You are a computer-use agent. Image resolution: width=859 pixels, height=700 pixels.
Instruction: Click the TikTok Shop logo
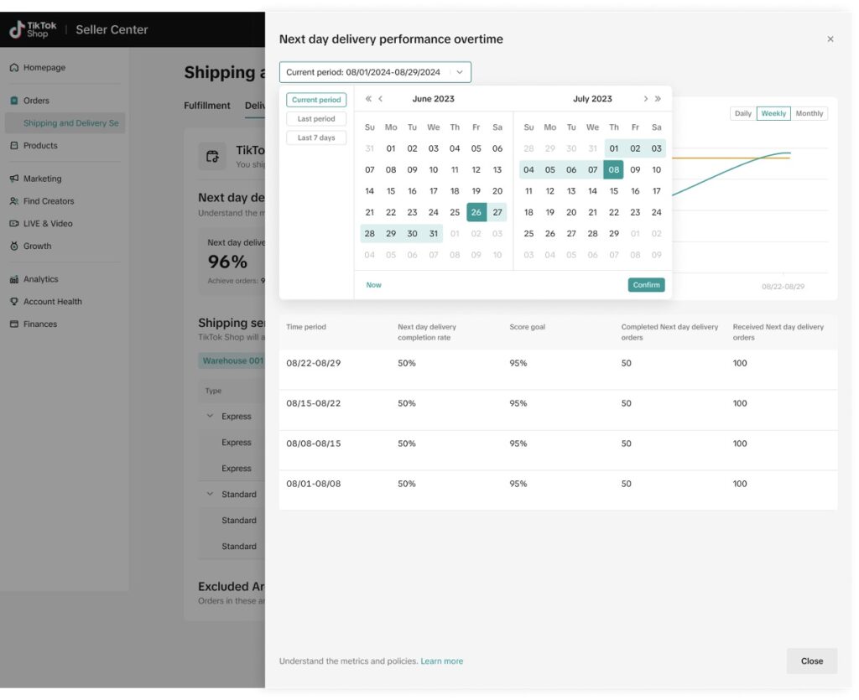(33, 29)
